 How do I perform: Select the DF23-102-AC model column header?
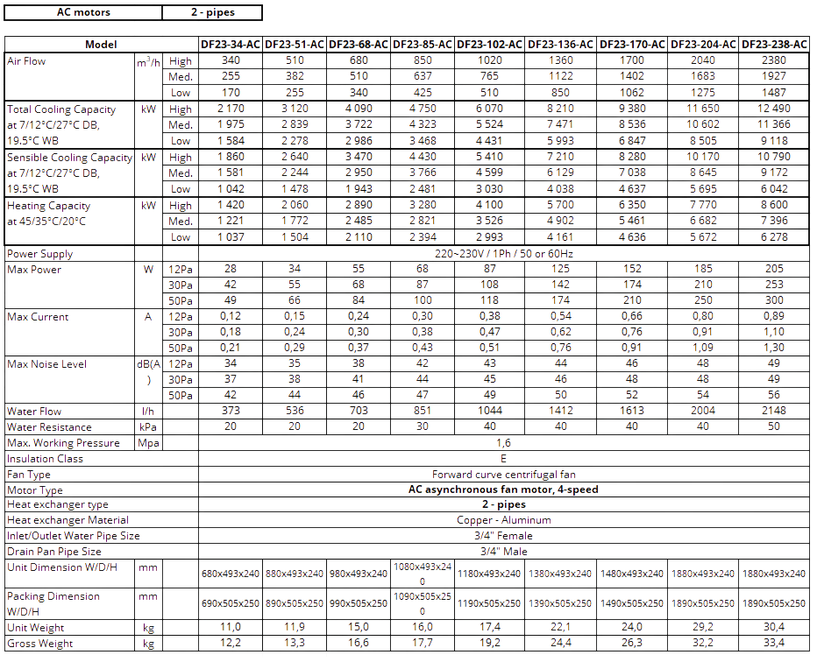(x=489, y=44)
